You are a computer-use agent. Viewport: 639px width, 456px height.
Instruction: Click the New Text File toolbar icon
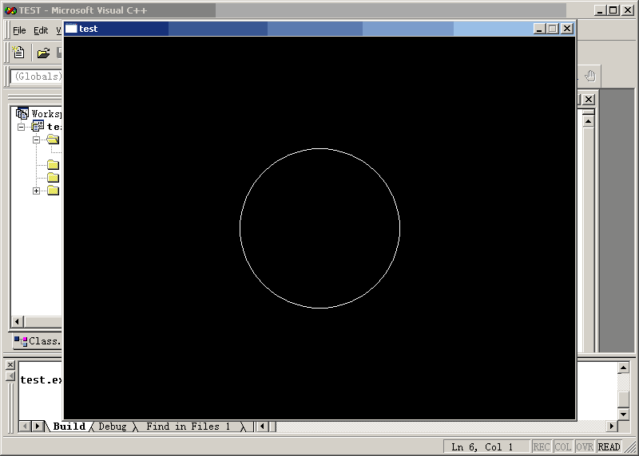point(20,53)
